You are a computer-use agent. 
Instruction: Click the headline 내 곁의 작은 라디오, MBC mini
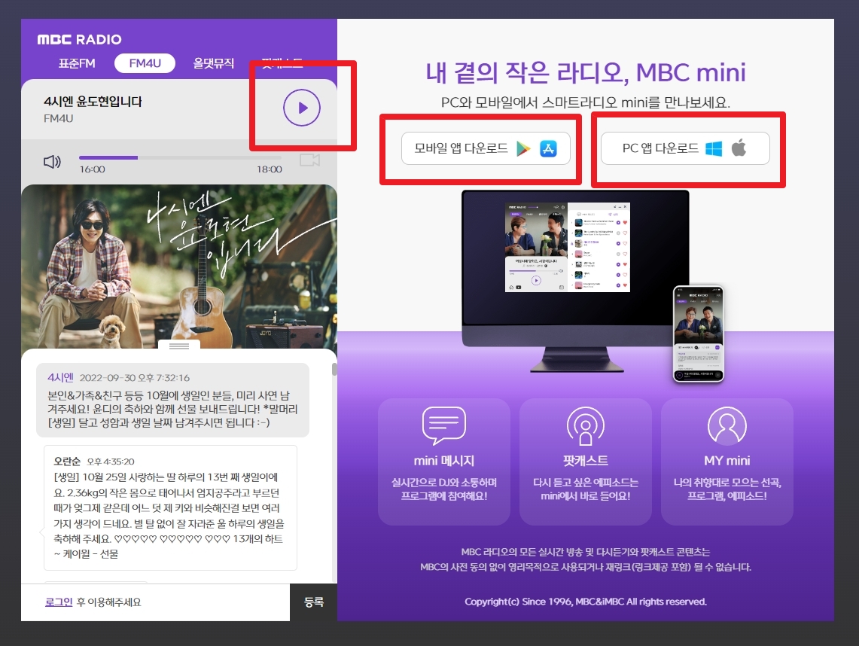coord(586,72)
